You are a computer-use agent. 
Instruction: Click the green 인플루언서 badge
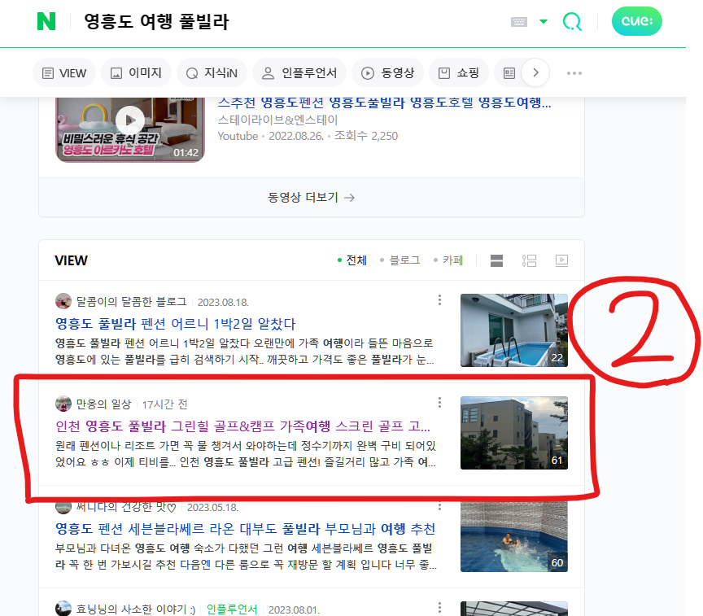pyautogui.click(x=232, y=609)
